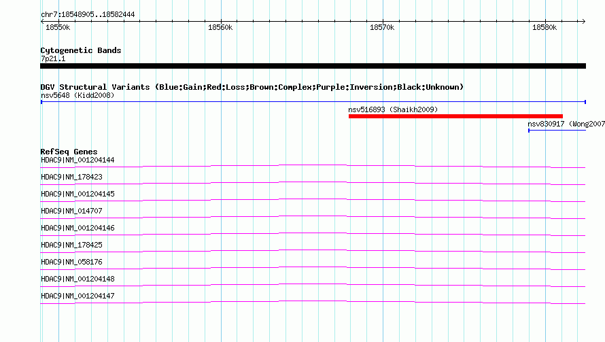
Task: Click the 18560k ruler tick label
Action: [x=220, y=27]
